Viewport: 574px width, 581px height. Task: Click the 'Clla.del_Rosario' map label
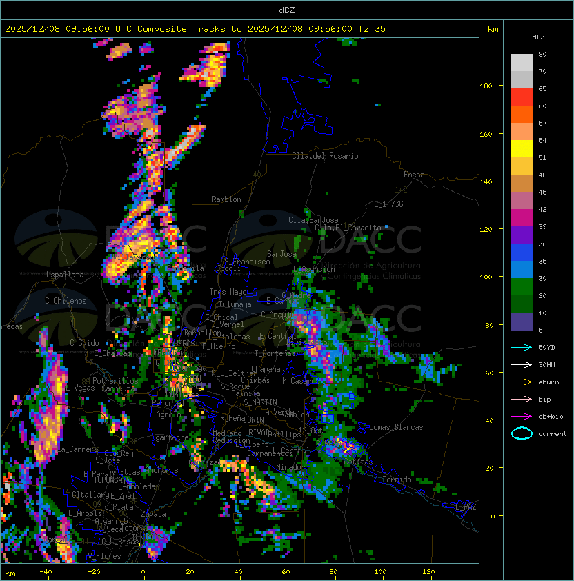click(x=325, y=156)
